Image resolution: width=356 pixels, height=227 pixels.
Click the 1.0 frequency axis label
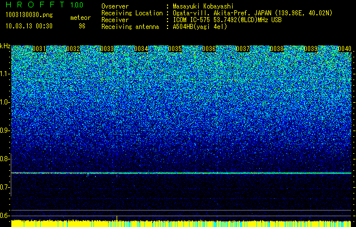click(x=5, y=103)
